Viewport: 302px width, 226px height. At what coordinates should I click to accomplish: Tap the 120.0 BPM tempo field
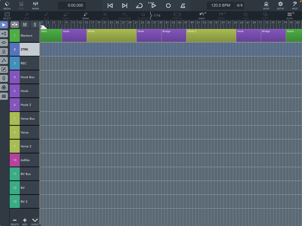pos(221,5)
